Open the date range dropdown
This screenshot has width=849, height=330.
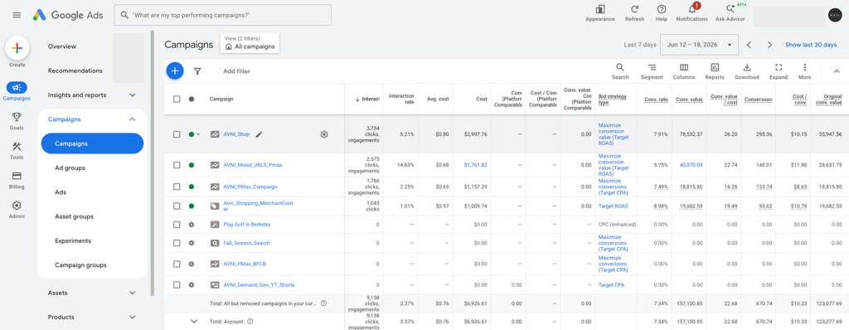tap(699, 45)
